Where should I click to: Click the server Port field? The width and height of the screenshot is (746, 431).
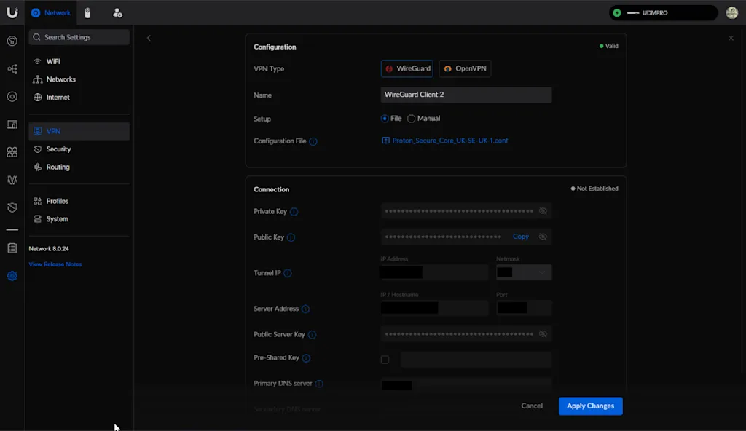coord(523,308)
